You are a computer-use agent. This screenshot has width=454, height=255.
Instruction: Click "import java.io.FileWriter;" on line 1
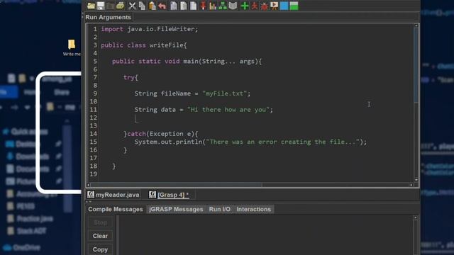click(x=150, y=29)
